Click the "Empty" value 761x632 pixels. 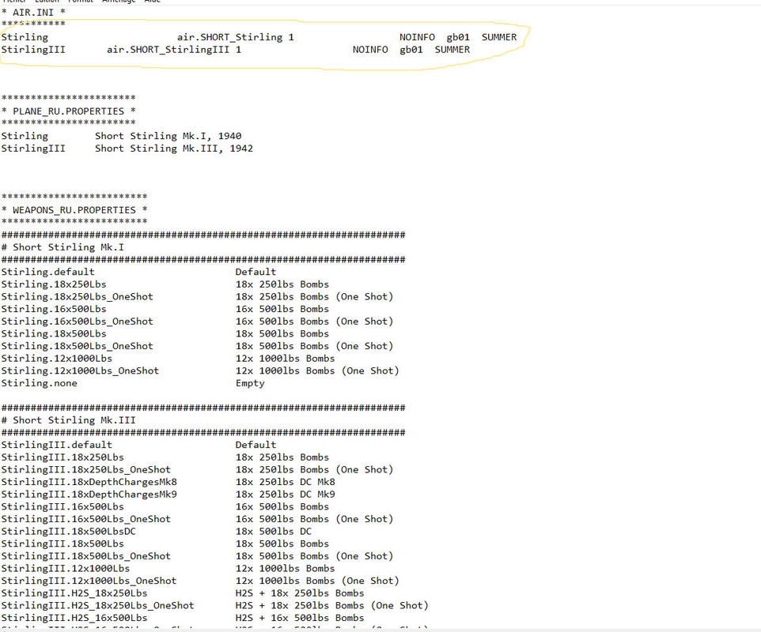[250, 383]
